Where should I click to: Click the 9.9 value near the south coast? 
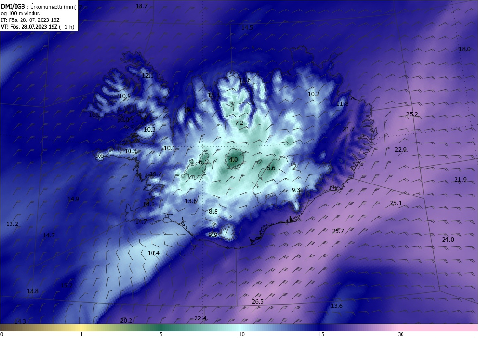click(213, 235)
